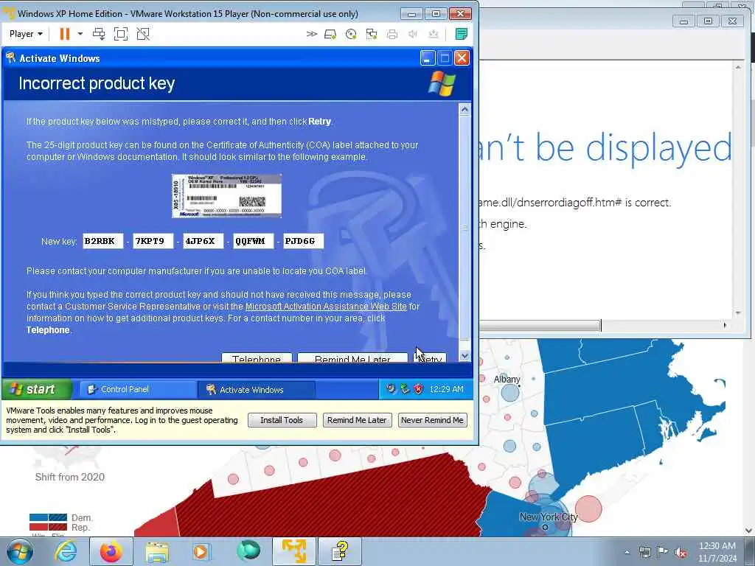Click horizontal scrollbar in the browser window

click(x=539, y=326)
